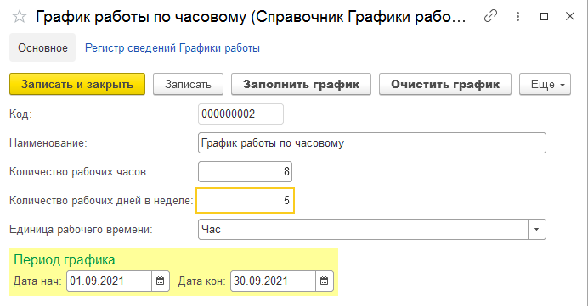Click into the Наименование text field
The image size is (588, 306).
(372, 143)
